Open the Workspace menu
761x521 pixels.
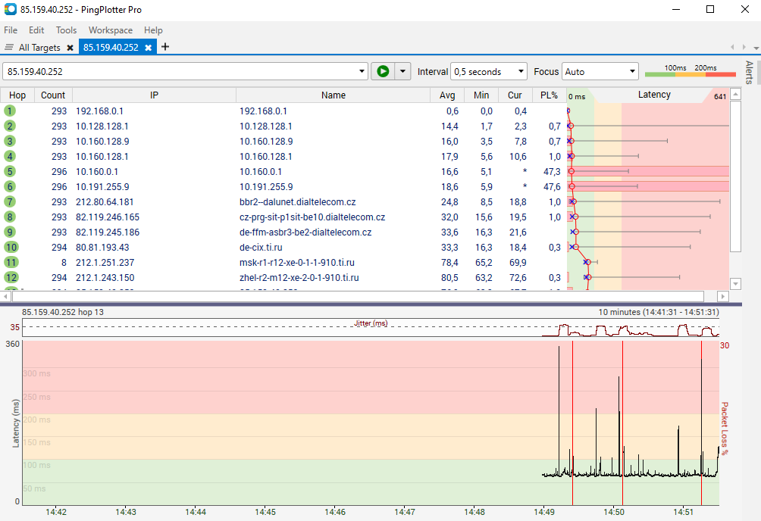point(110,30)
